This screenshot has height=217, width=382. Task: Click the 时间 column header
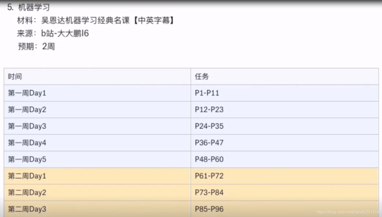(x=97, y=77)
